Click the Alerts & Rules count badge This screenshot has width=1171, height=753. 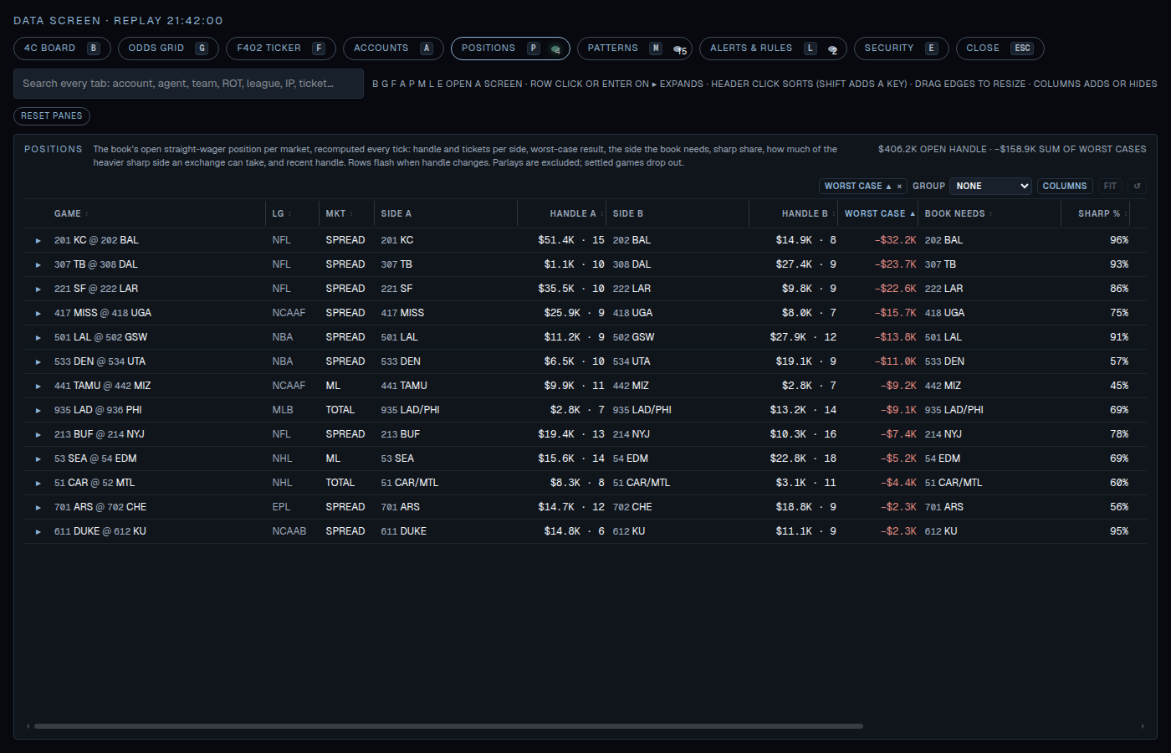tap(832, 49)
